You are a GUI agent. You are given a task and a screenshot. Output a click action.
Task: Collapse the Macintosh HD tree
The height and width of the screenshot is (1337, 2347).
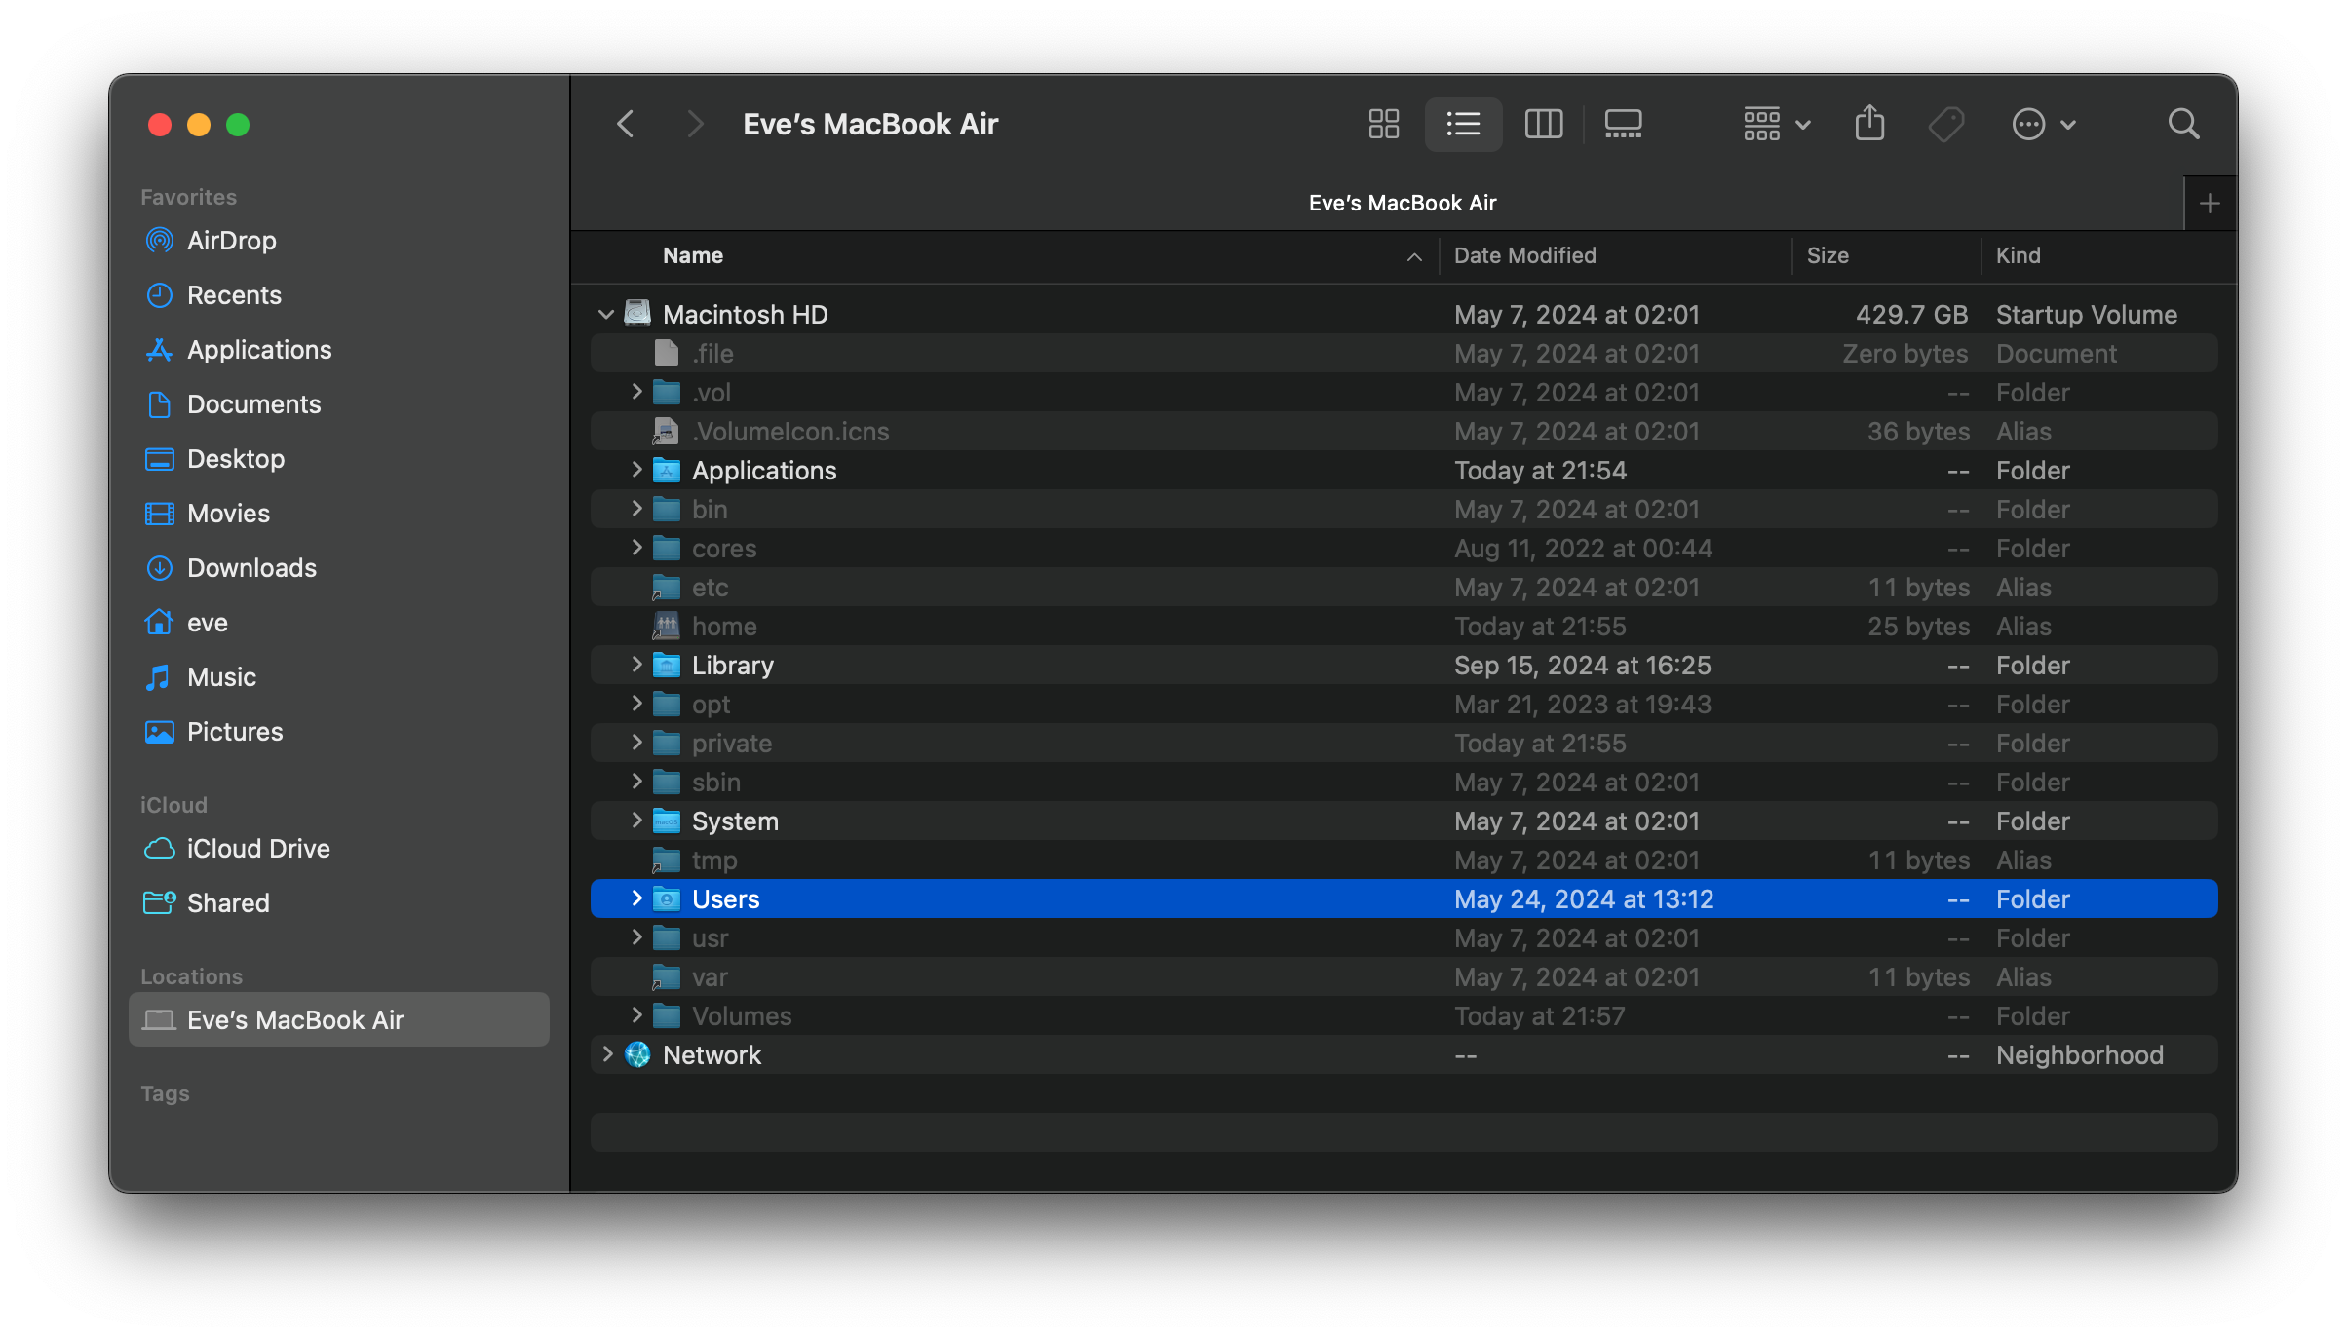[x=605, y=314]
